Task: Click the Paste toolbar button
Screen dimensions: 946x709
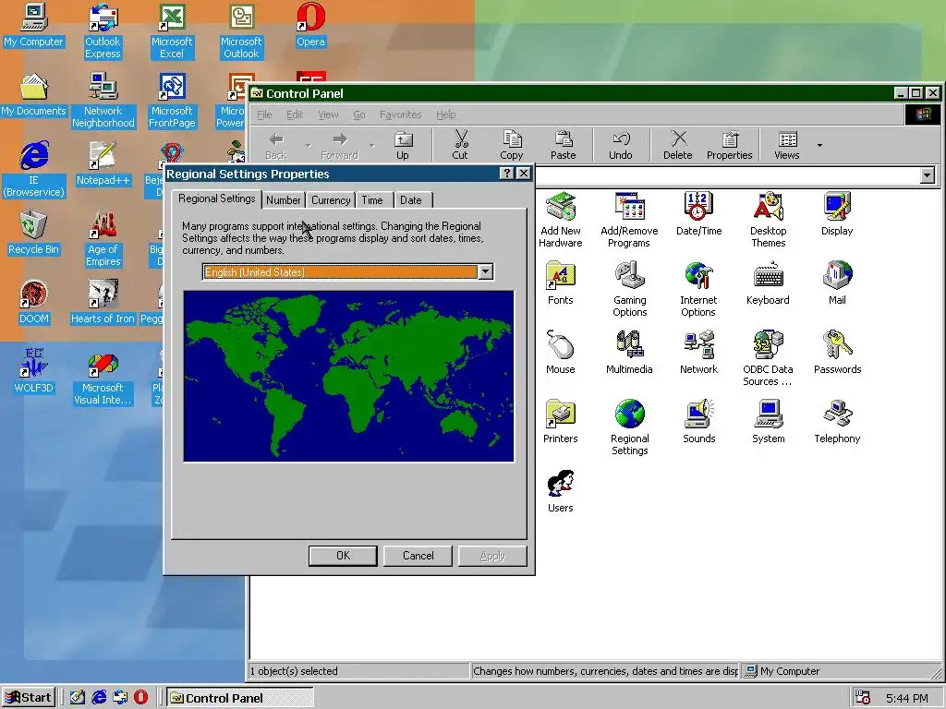Action: click(x=563, y=145)
